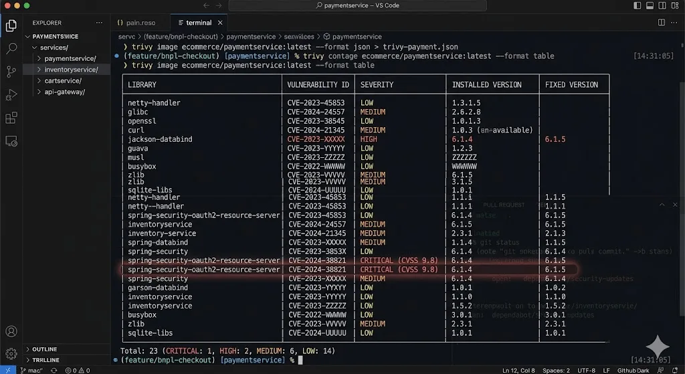Expand the api-gateway/ folder

pyautogui.click(x=66, y=92)
